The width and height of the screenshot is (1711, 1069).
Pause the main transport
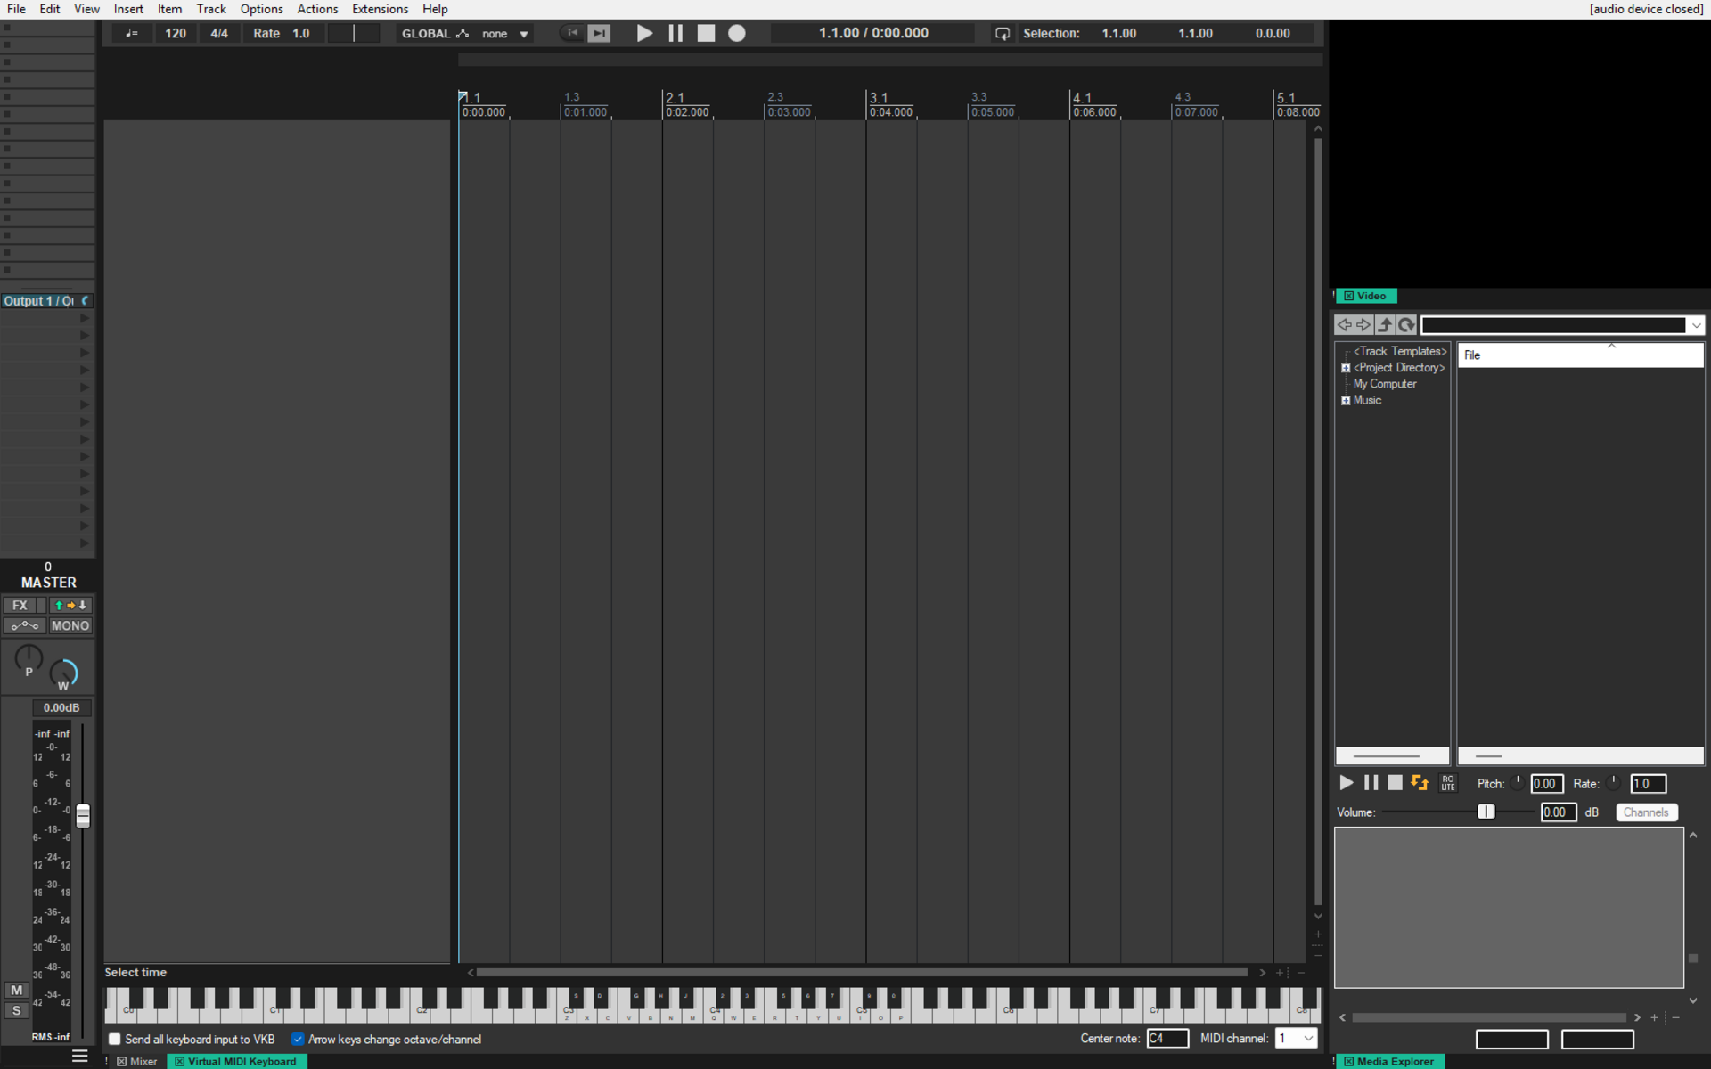tap(675, 33)
